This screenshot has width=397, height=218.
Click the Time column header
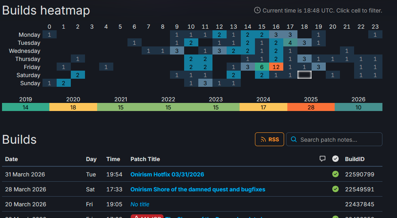pos(113,159)
